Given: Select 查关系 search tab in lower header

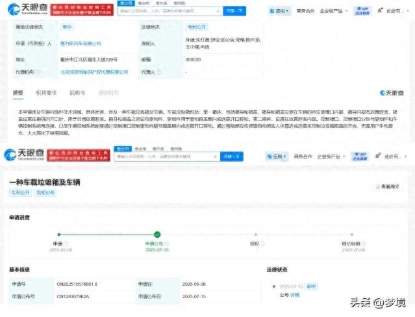Looking at the screenshot, I should pos(158,149).
